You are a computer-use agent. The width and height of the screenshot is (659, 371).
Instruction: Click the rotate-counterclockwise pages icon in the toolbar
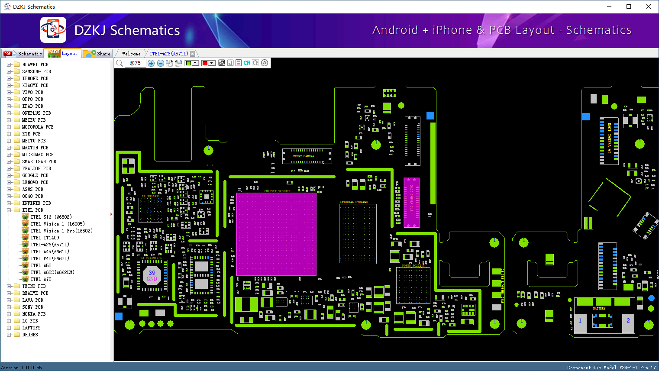(x=178, y=63)
